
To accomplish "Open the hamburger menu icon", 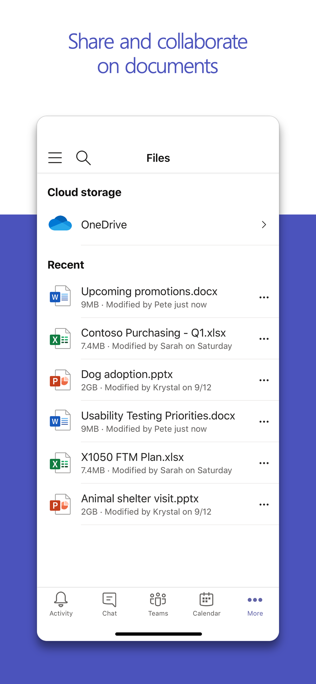I will (55, 158).
